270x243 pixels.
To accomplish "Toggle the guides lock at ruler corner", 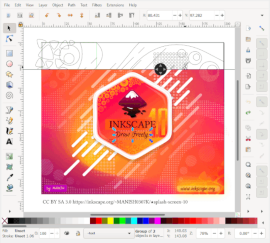I will [20, 24].
